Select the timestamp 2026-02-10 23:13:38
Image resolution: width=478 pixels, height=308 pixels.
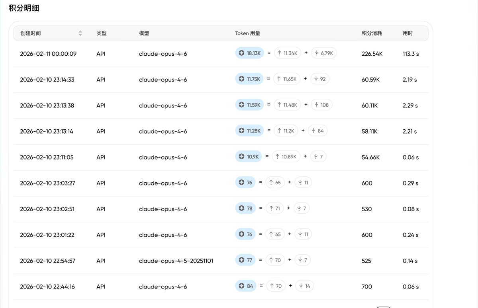pyautogui.click(x=47, y=105)
